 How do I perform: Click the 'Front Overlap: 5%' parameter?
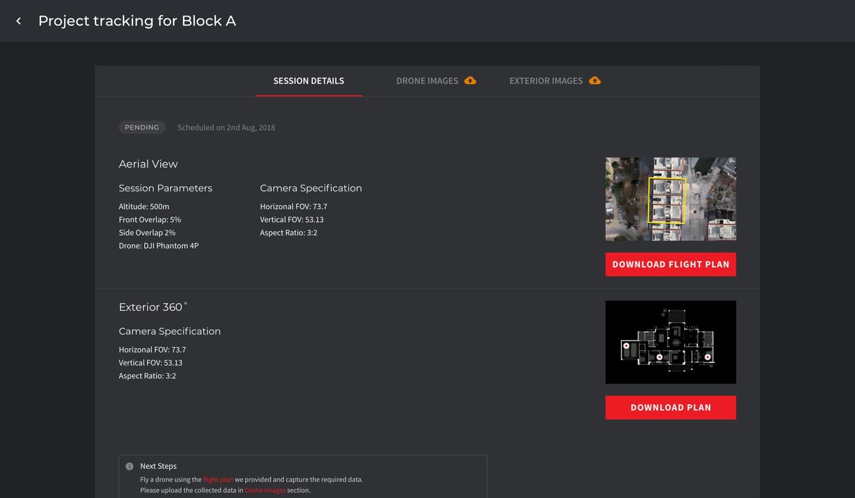[x=150, y=220]
